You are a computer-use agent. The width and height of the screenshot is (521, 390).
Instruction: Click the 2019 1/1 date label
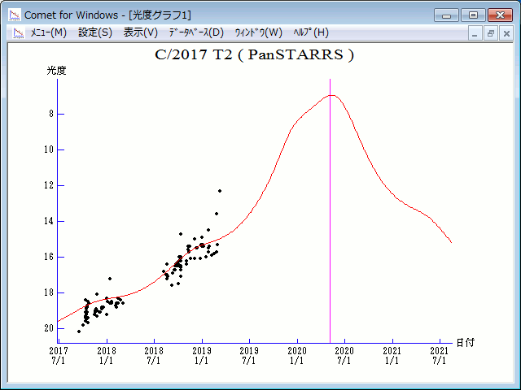[x=202, y=356]
